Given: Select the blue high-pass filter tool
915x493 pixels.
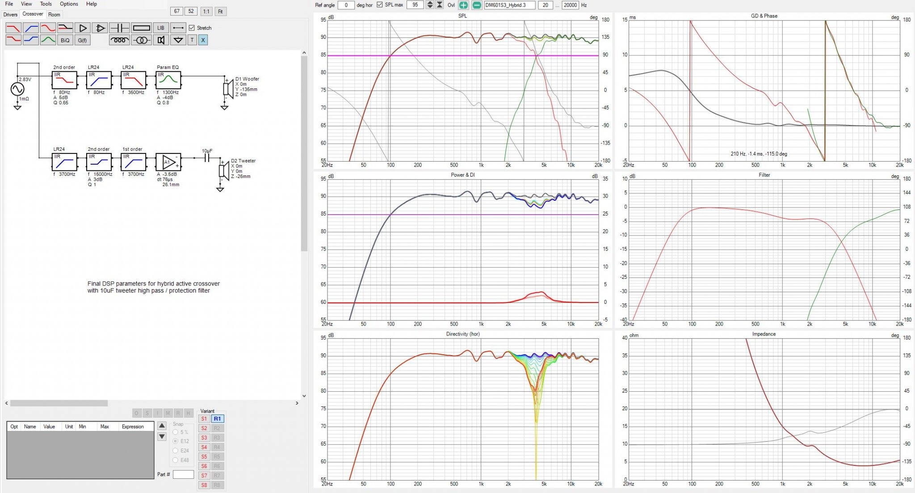Looking at the screenshot, I should (x=31, y=28).
